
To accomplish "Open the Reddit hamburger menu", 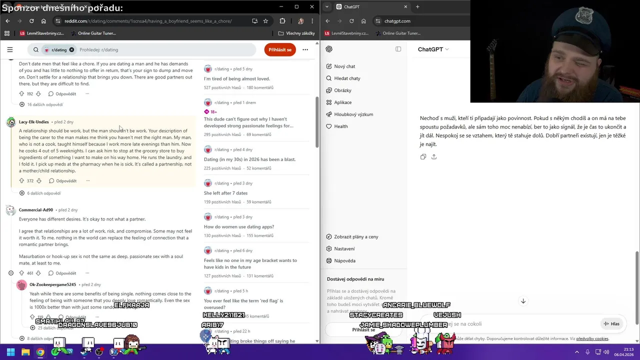I will [10, 49].
